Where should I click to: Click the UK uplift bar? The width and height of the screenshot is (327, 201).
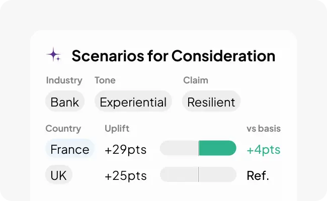click(x=198, y=174)
